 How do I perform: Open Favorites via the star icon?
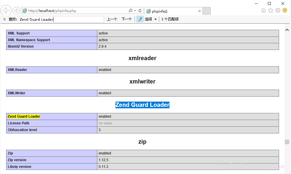click(271, 11)
